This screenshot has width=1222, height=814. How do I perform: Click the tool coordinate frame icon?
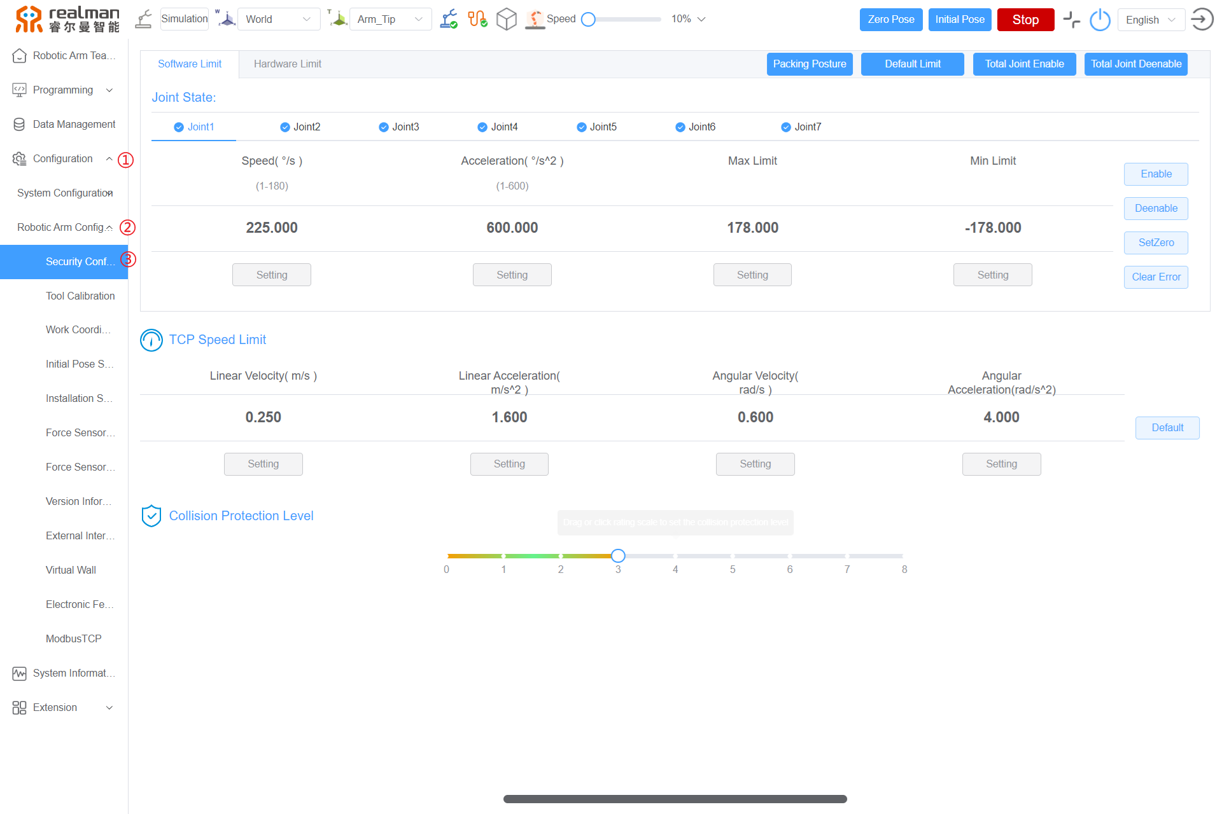pos(337,18)
